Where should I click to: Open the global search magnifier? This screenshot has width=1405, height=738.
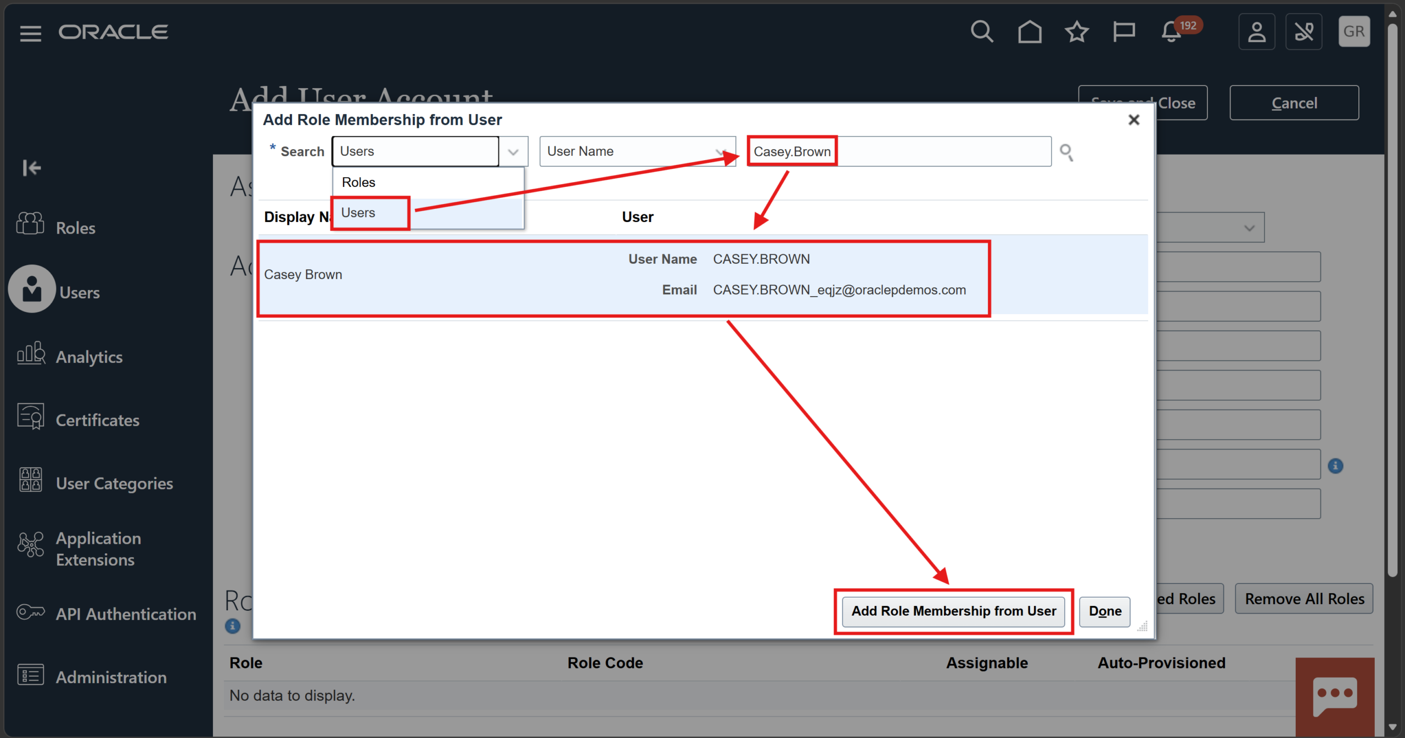[982, 32]
